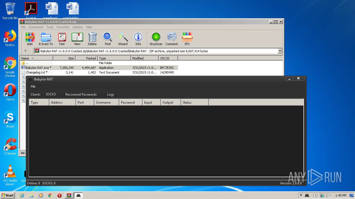This screenshot has height=199, width=355.
Task: Run the Test archive tool
Action: click(x=62, y=39)
